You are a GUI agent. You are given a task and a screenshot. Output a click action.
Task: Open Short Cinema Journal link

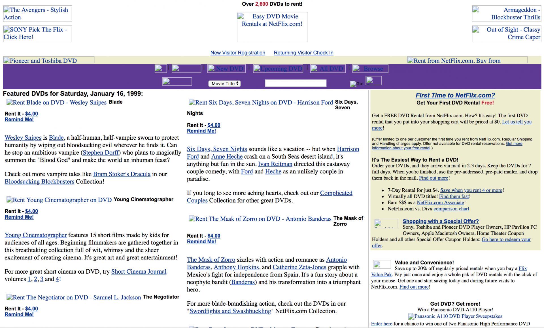point(139,272)
